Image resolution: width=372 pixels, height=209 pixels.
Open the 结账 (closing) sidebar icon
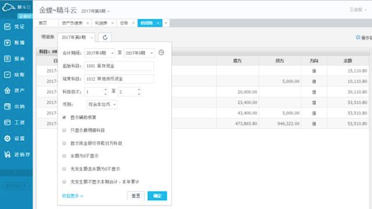(x=7, y=75)
